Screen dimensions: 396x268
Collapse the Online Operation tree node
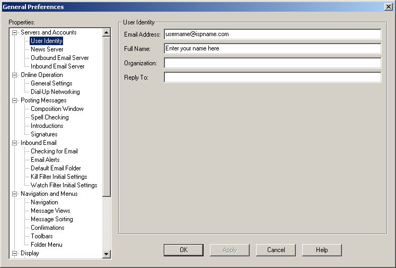point(15,75)
